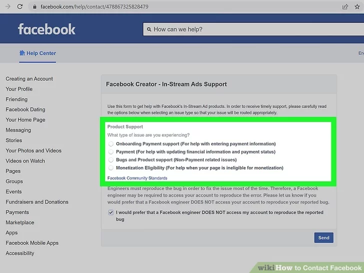
Task: Click the Help Center home icon
Action: pos(22,53)
